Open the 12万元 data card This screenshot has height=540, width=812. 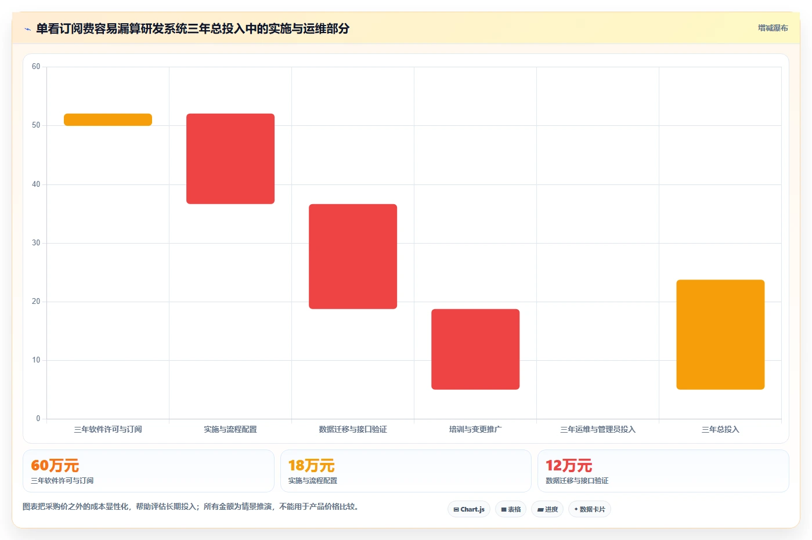click(663, 471)
